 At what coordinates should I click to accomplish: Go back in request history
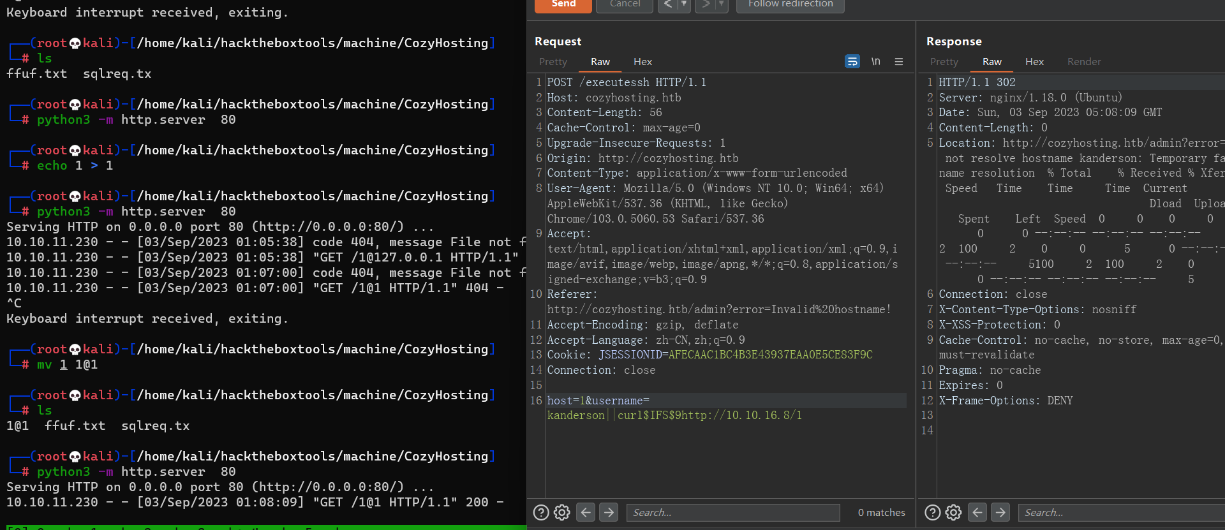coord(667,5)
